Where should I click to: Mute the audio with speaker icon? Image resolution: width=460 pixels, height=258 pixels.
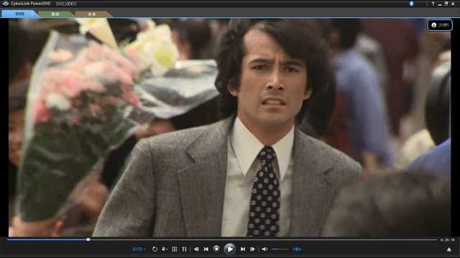pyautogui.click(x=264, y=249)
